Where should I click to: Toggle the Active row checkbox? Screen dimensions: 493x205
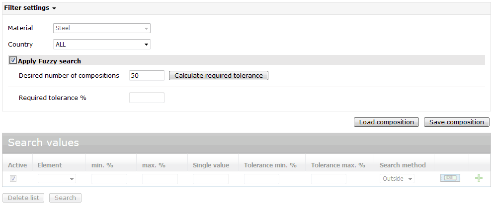[13, 179]
